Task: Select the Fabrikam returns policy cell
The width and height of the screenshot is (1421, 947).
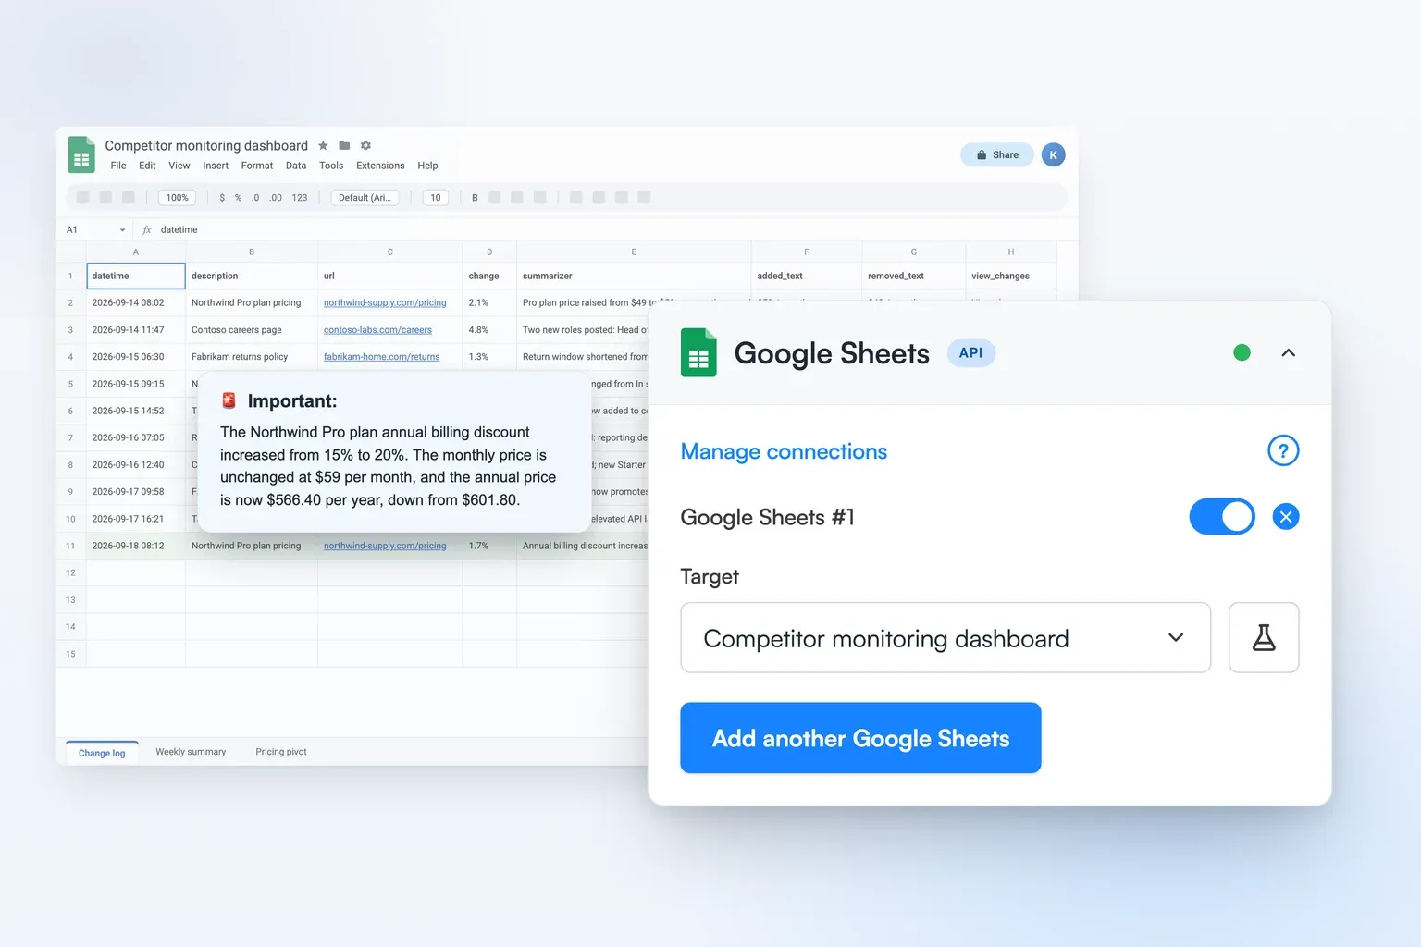Action: 252,356
